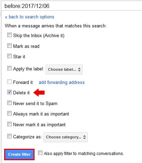This screenshot has height=163, width=142.
Task: Click the Choose category dropdown arrows
Action: 84,137
